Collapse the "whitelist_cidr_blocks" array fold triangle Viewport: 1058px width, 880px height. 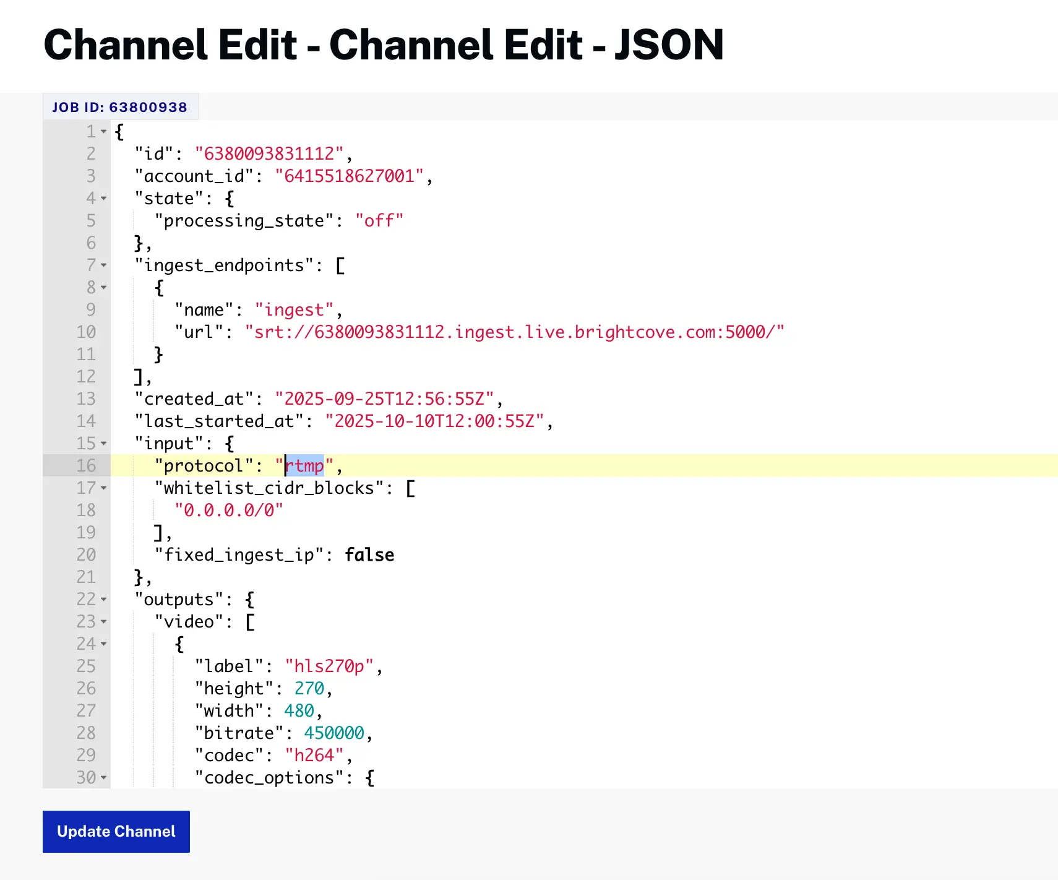click(103, 489)
